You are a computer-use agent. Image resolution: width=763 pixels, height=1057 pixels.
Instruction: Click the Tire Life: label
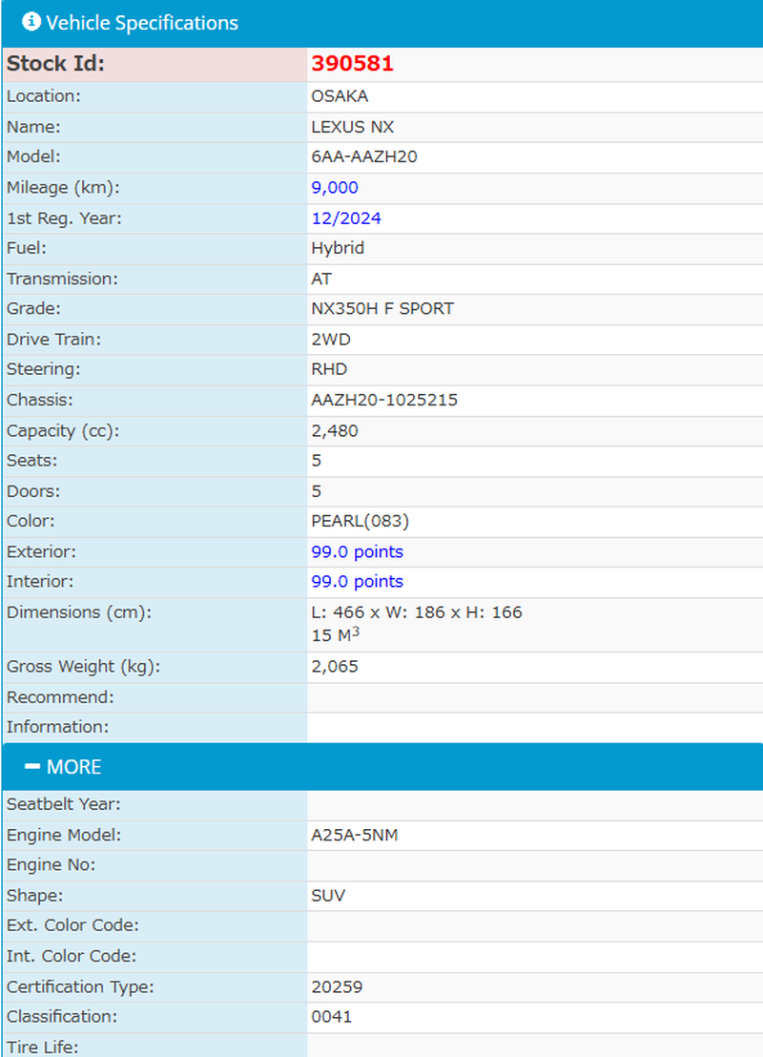[43, 1047]
